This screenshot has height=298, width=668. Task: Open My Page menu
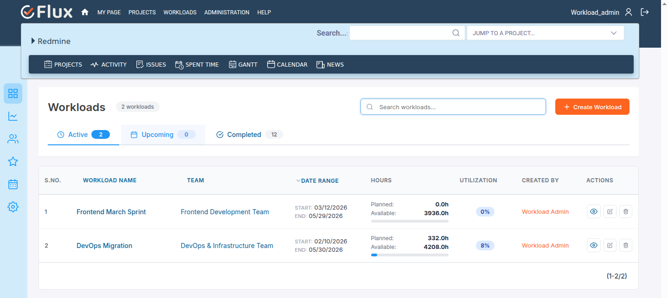(109, 12)
